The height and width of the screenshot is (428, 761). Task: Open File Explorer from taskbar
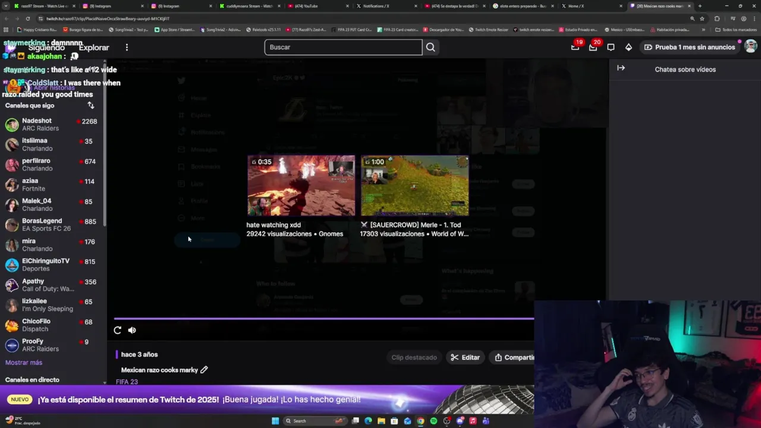(x=381, y=421)
